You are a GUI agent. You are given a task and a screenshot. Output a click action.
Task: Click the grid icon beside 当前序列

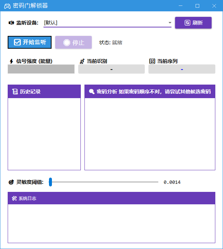pos(152,61)
